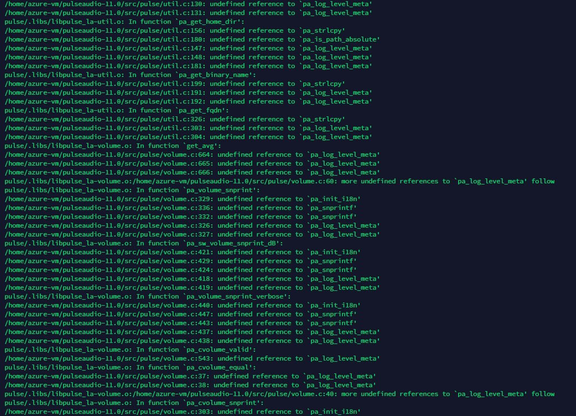
Task: Select the volume.c:664 undefined reference line
Action: 192,155
